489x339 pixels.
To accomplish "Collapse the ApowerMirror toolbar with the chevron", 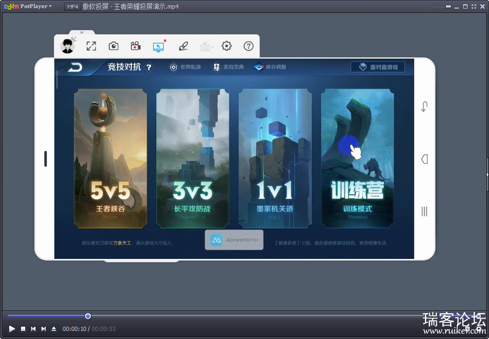I will pyautogui.click(x=82, y=32).
